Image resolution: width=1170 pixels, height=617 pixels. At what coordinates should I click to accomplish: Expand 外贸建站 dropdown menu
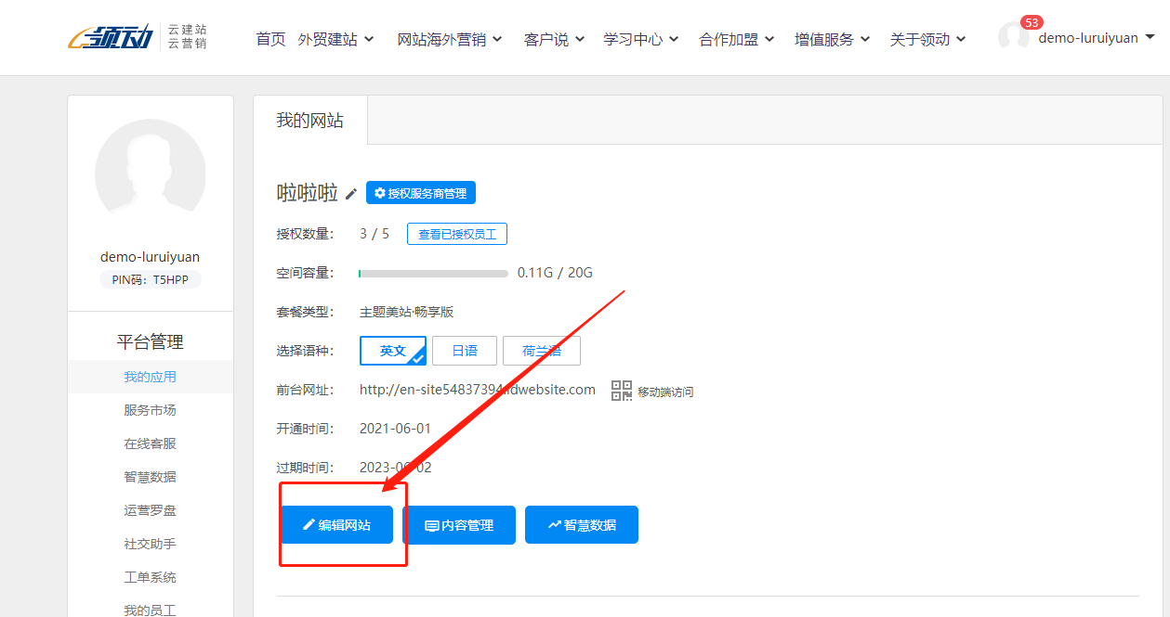click(x=335, y=39)
